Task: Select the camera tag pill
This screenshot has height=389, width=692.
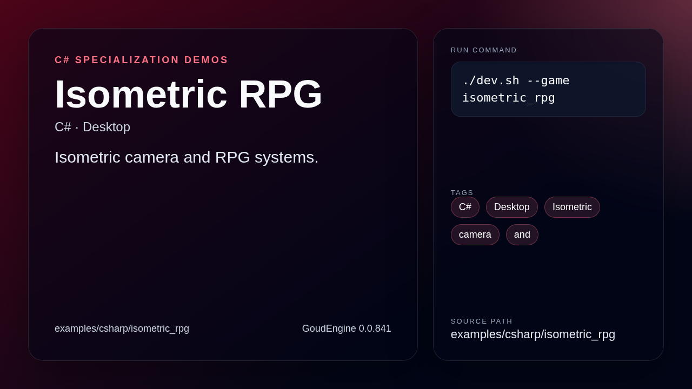Action: [x=475, y=234]
